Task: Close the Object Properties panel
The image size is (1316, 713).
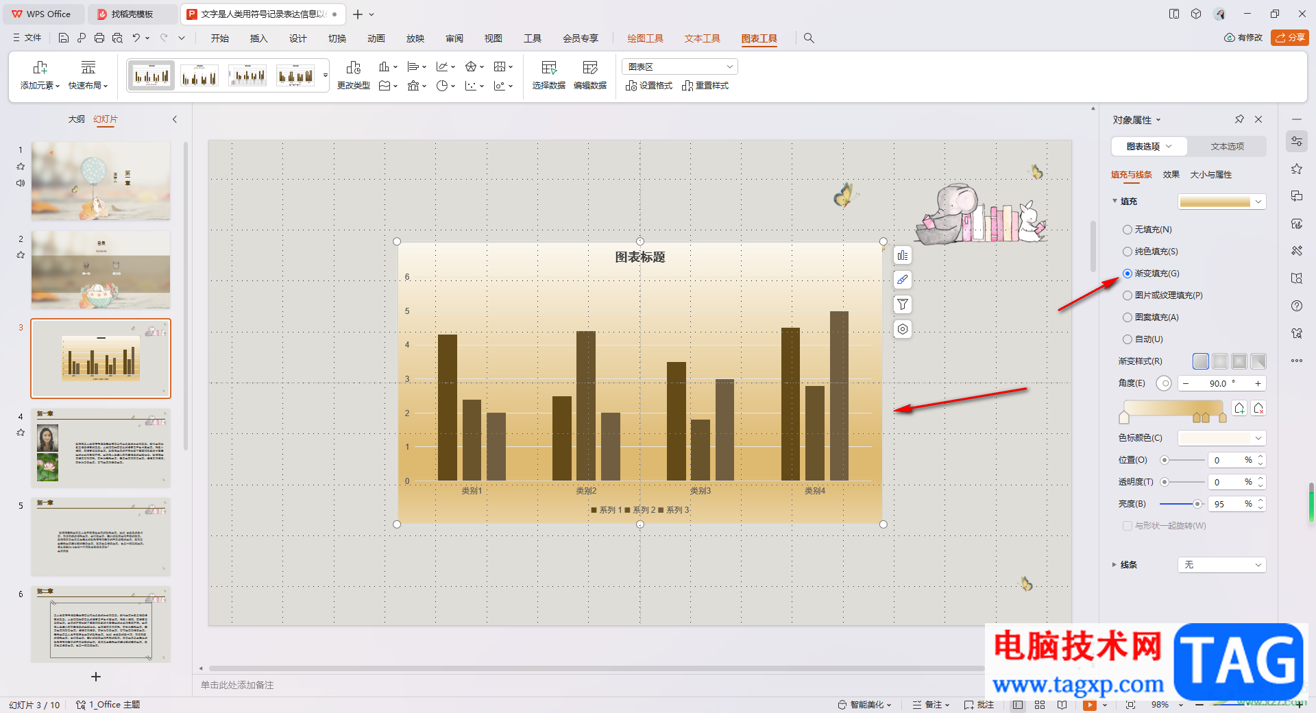Action: (1258, 119)
